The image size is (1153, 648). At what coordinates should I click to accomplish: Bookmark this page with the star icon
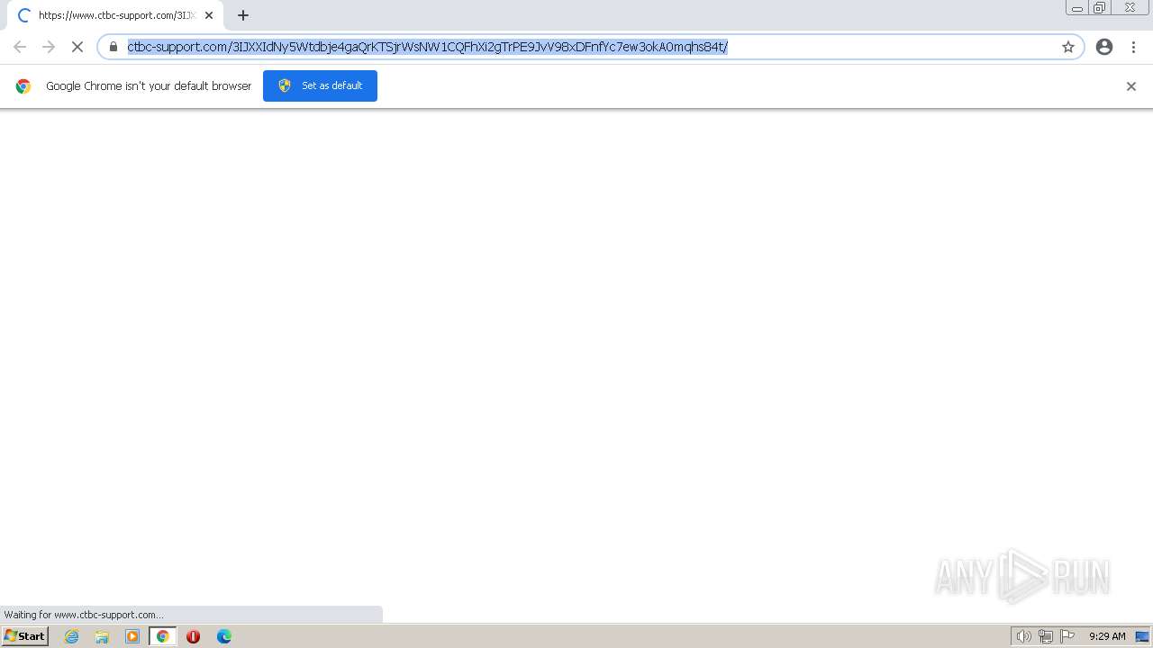tap(1068, 47)
